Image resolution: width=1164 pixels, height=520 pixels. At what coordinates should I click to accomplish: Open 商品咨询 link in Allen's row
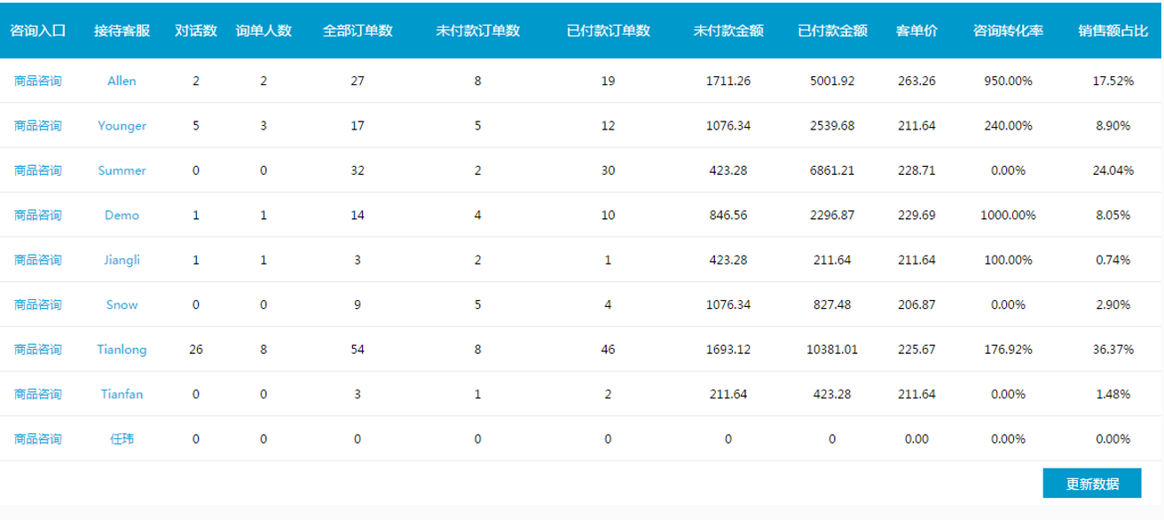(38, 81)
